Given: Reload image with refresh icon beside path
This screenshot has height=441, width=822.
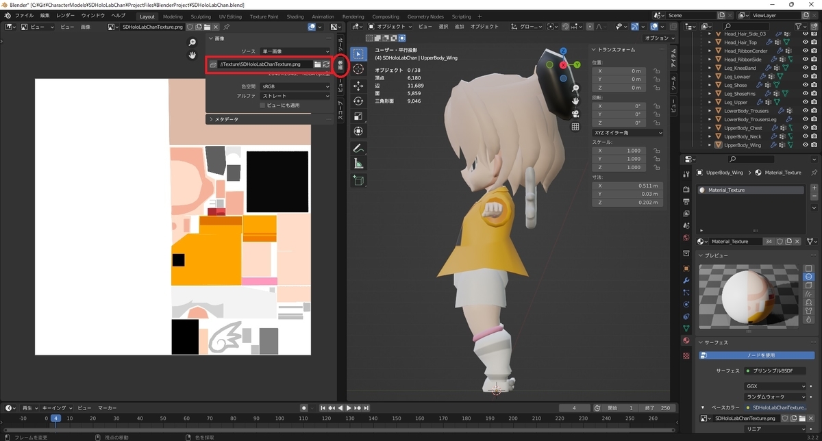Looking at the screenshot, I should (326, 64).
